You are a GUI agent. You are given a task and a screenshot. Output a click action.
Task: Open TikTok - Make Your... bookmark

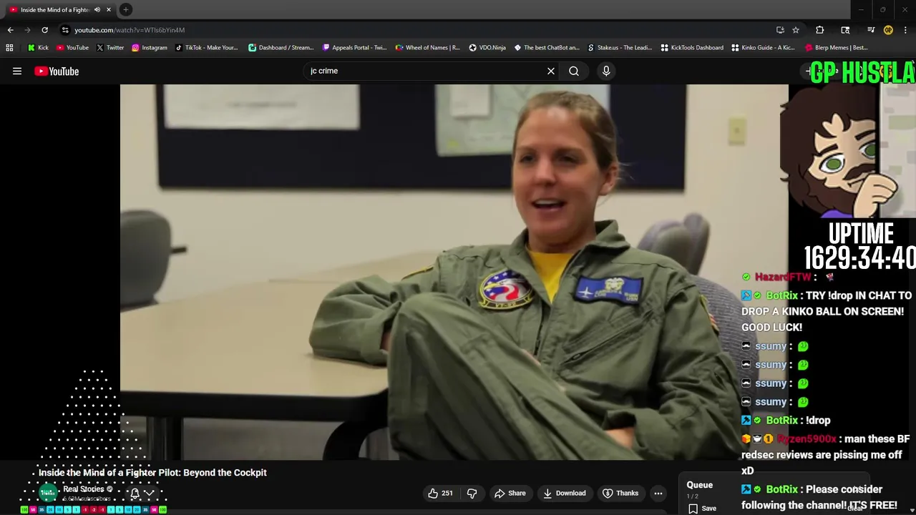(x=206, y=48)
